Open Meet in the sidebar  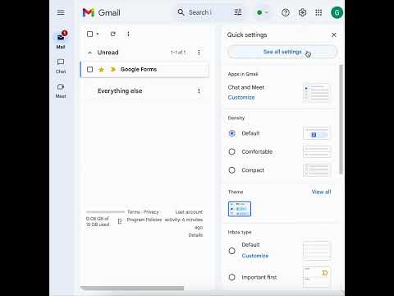click(x=61, y=90)
